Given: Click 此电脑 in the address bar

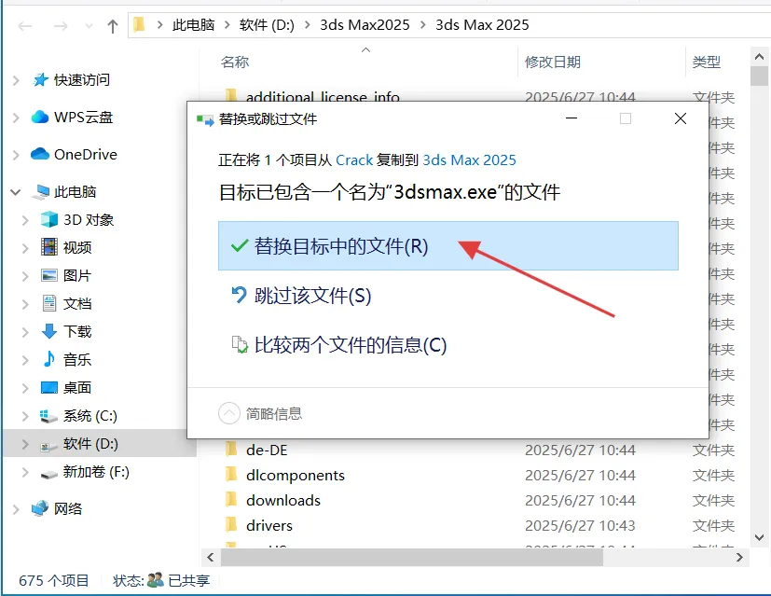Looking at the screenshot, I should 193,24.
